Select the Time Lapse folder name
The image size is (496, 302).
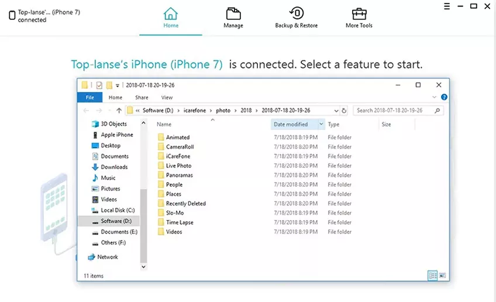180,222
